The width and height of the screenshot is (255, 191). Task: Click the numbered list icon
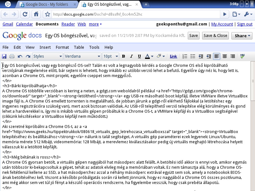pos(185,56)
